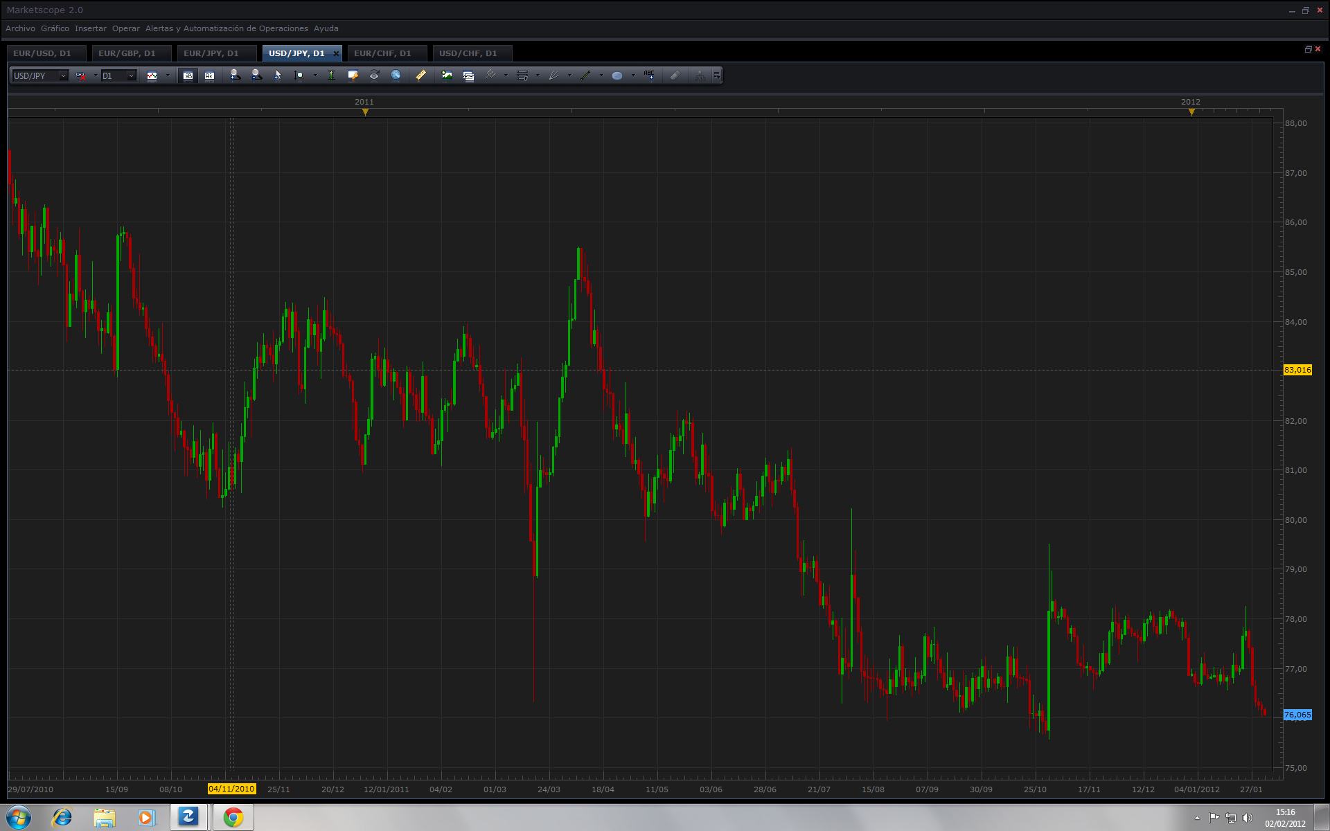
Task: Click the globe icon in toolbar
Action: 396,75
